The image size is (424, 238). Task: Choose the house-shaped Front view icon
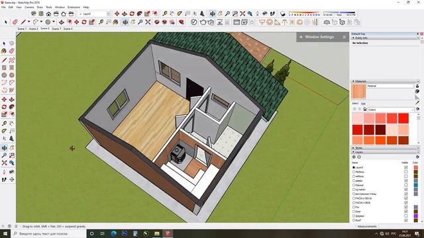point(48,13)
